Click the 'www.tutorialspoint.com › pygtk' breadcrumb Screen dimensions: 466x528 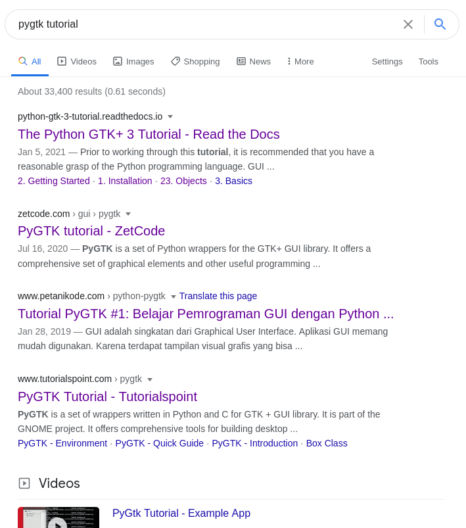coord(80,379)
